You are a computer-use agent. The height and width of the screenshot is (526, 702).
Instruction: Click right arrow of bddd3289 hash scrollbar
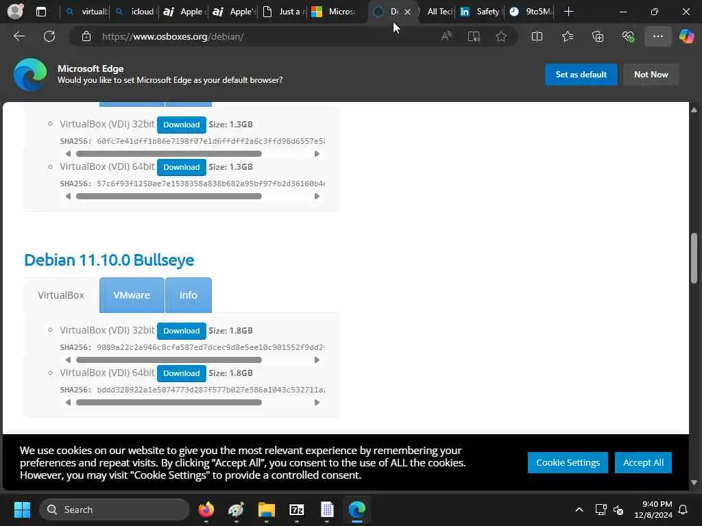(317, 403)
